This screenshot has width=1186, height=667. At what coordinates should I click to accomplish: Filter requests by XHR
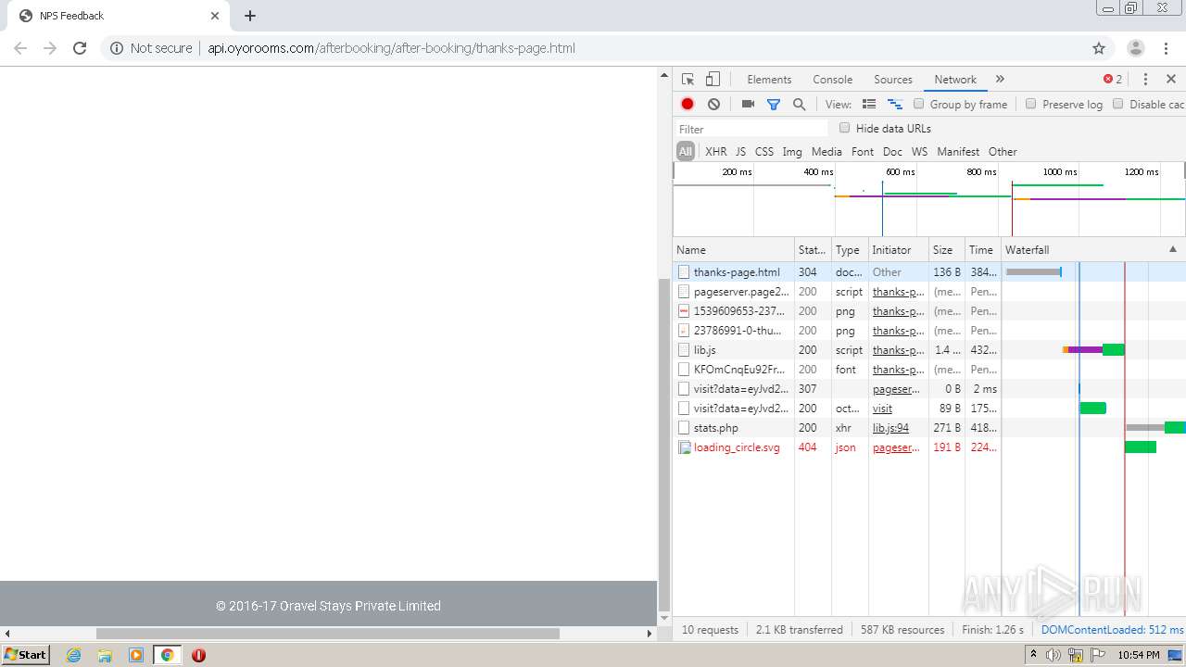click(x=716, y=152)
